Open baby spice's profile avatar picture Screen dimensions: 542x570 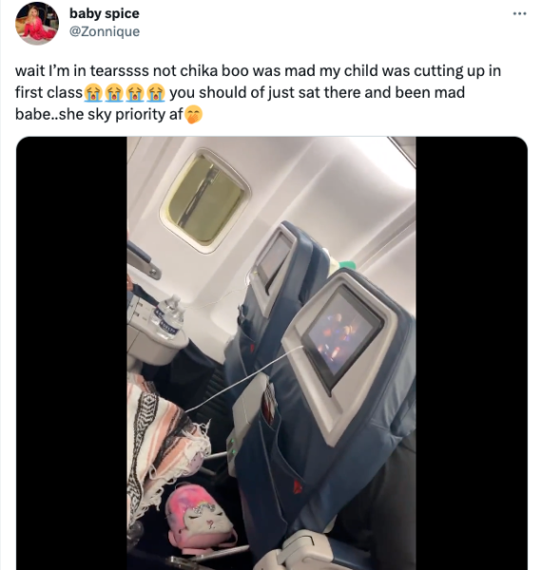[37, 23]
